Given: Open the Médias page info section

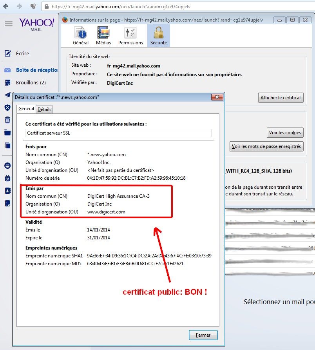Looking at the screenshot, I should click(x=103, y=36).
